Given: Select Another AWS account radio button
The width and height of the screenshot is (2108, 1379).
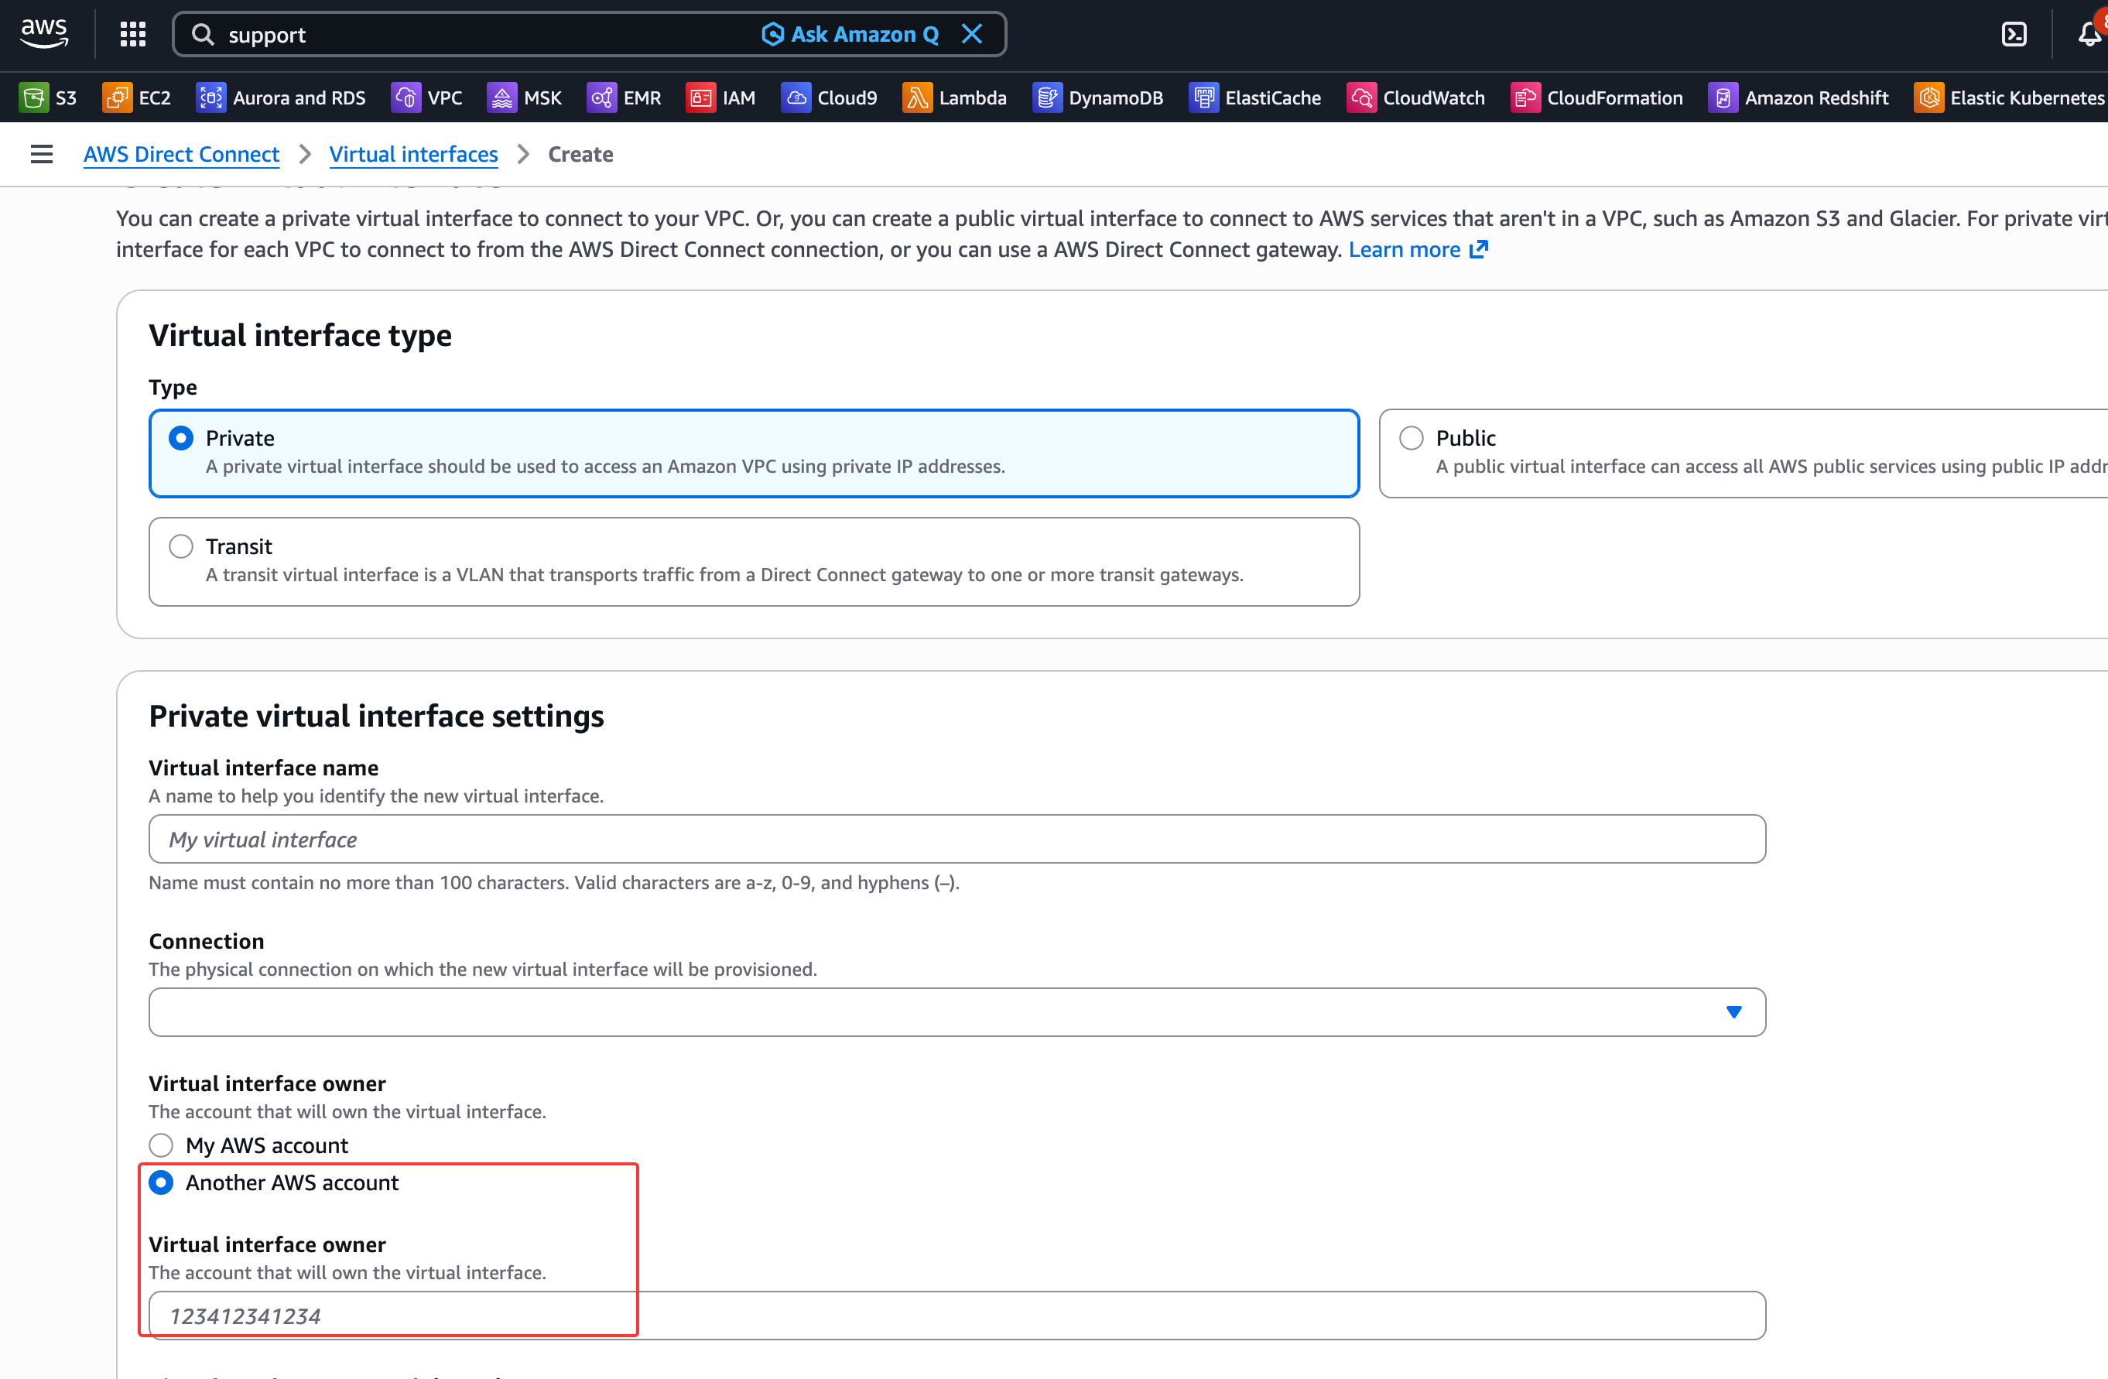Looking at the screenshot, I should click(x=161, y=1182).
